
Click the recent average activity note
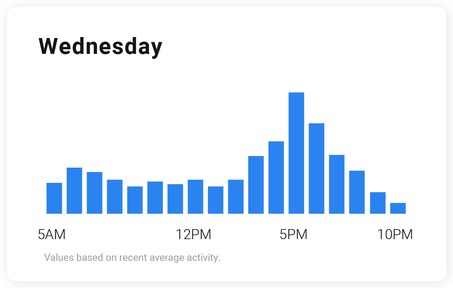pos(132,257)
